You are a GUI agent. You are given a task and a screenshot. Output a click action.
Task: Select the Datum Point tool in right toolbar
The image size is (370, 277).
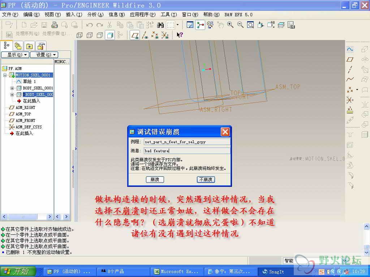coord(350,90)
